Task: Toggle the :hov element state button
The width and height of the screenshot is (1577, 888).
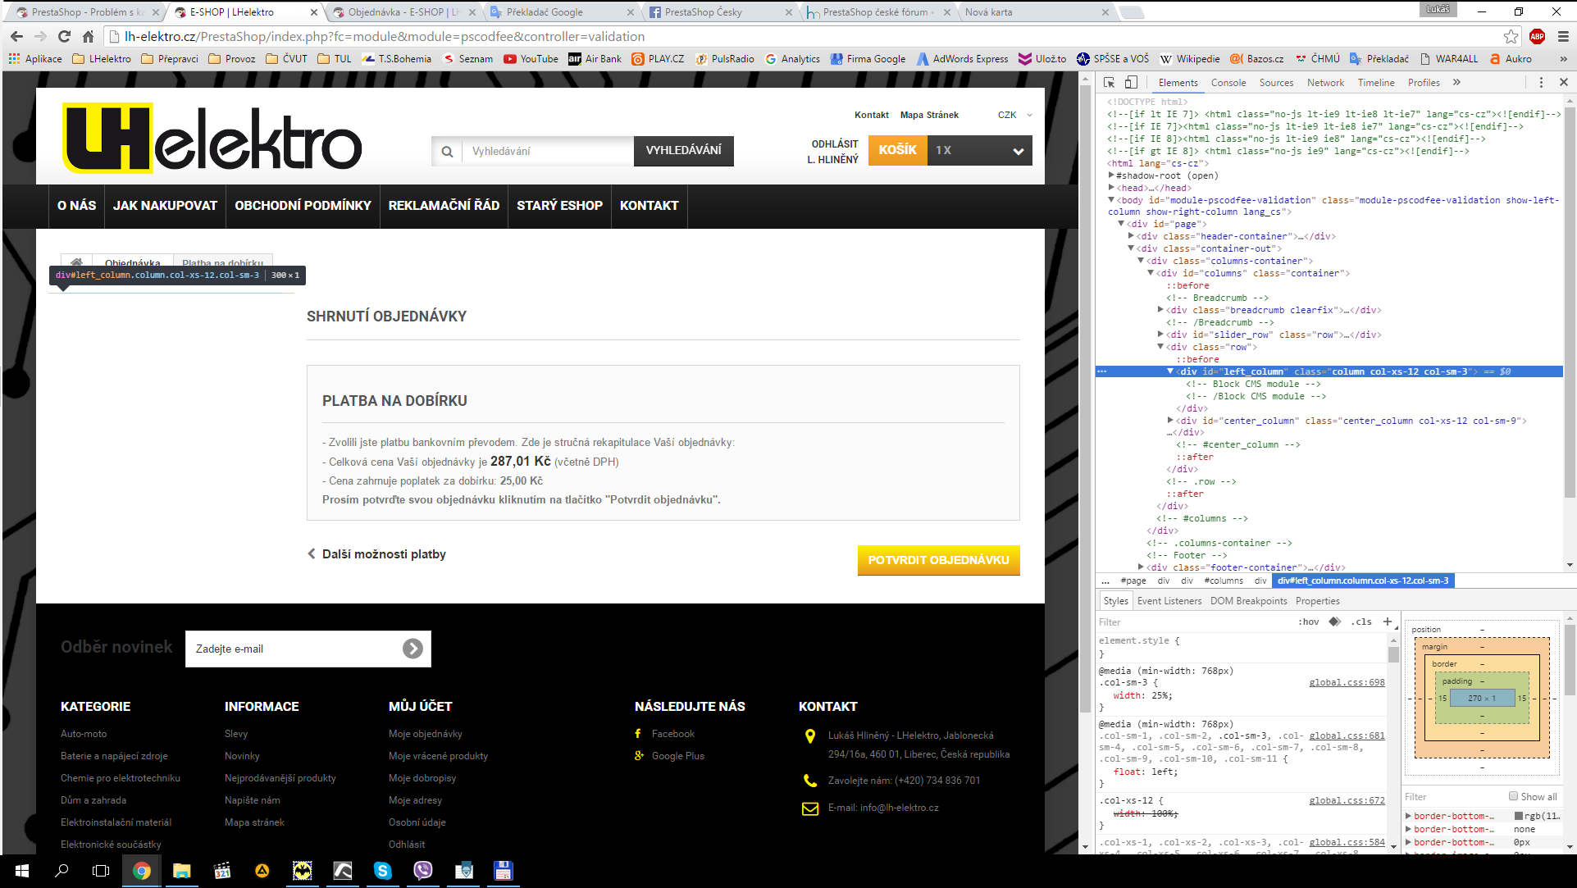Action: (x=1309, y=622)
